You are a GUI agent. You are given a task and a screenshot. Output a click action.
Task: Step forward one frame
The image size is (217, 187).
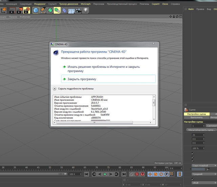coord(111,174)
